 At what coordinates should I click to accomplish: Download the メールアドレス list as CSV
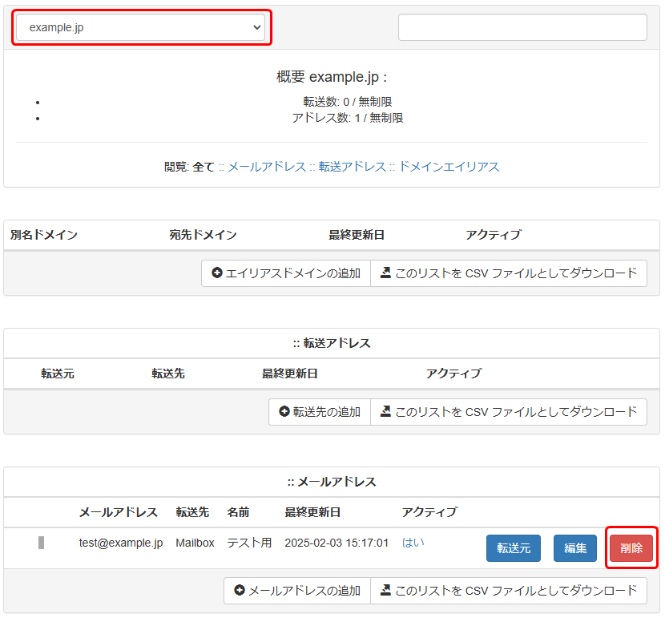509,591
